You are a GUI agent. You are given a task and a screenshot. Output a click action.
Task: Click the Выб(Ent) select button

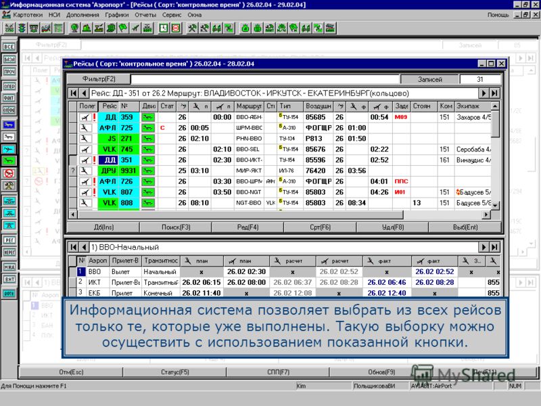pyautogui.click(x=465, y=227)
